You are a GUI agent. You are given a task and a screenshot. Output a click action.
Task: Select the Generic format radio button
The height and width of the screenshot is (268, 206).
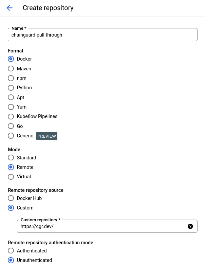click(11, 136)
